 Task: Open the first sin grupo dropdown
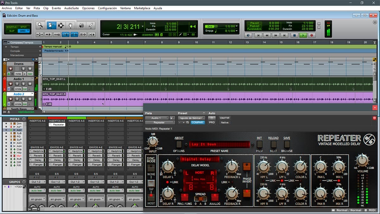[38, 199]
